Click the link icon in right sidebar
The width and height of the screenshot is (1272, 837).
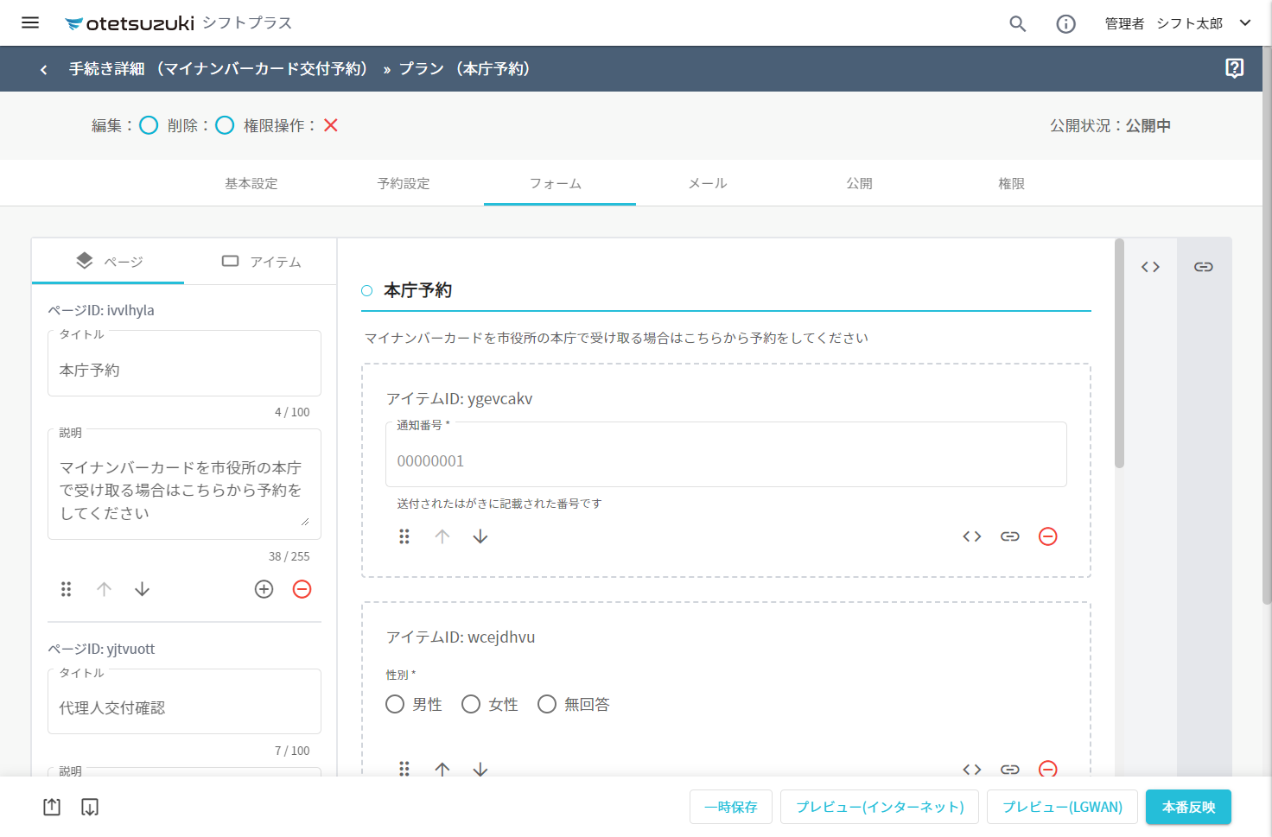(x=1204, y=267)
